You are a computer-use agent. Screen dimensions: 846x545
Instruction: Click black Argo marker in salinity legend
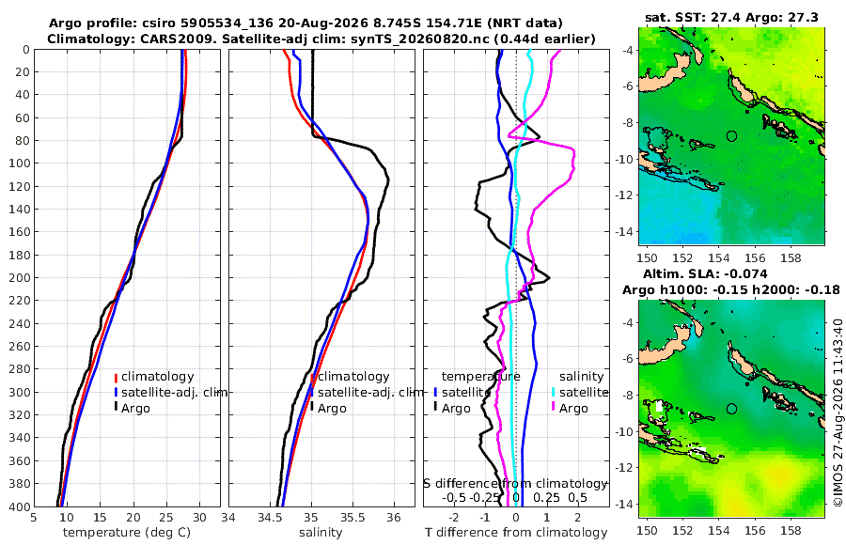click(312, 408)
